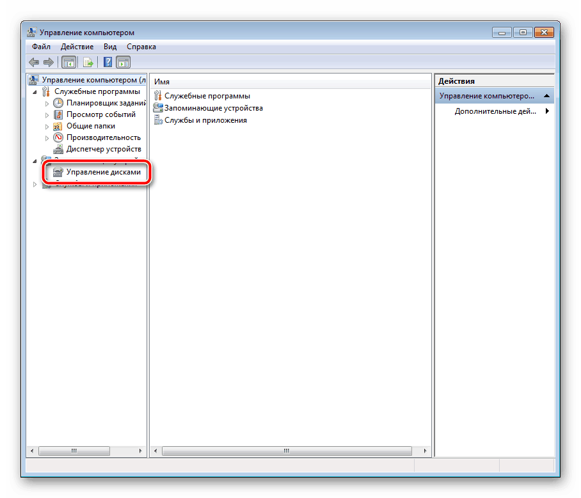Select root Управление компьютером (л tree item
581x498 pixels.
tap(94, 80)
